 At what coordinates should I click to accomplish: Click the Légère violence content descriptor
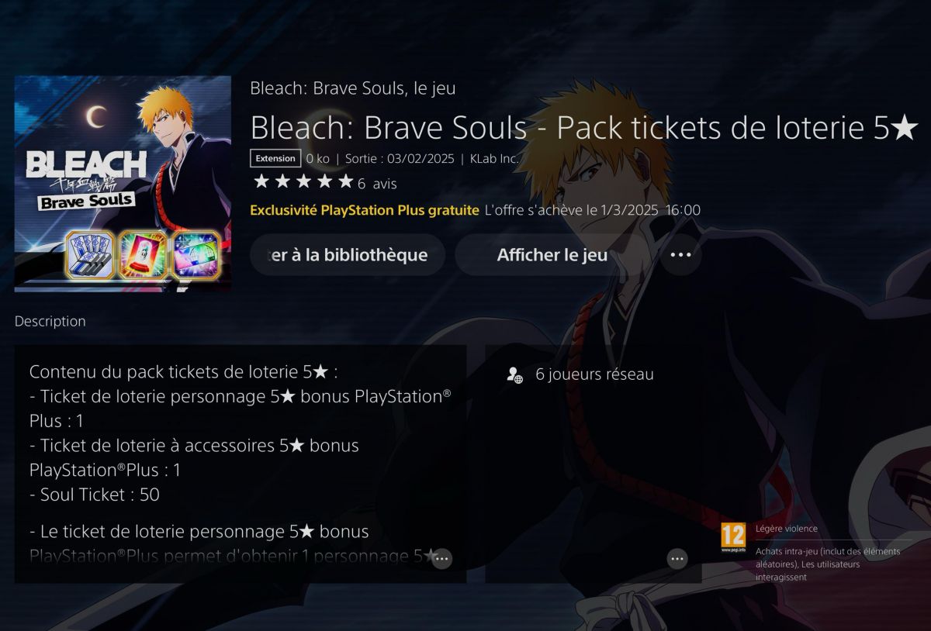(x=787, y=529)
